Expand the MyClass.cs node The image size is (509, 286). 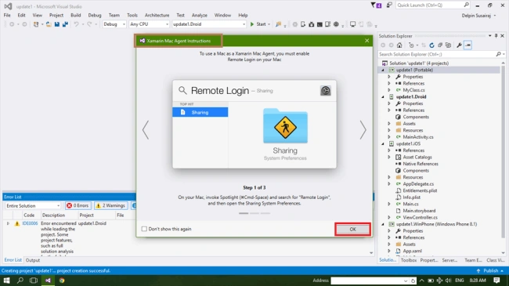point(389,90)
